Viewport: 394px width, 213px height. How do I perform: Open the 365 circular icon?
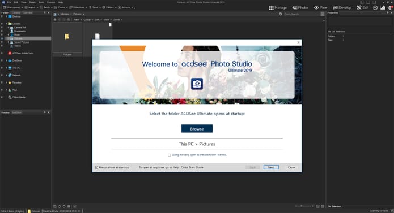[375, 8]
